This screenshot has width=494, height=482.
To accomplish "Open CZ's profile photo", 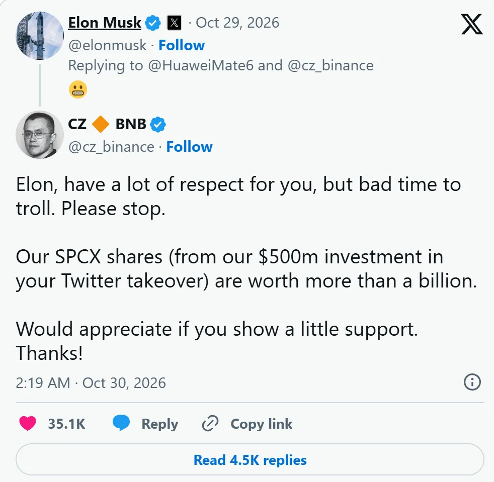I will 40,135.
